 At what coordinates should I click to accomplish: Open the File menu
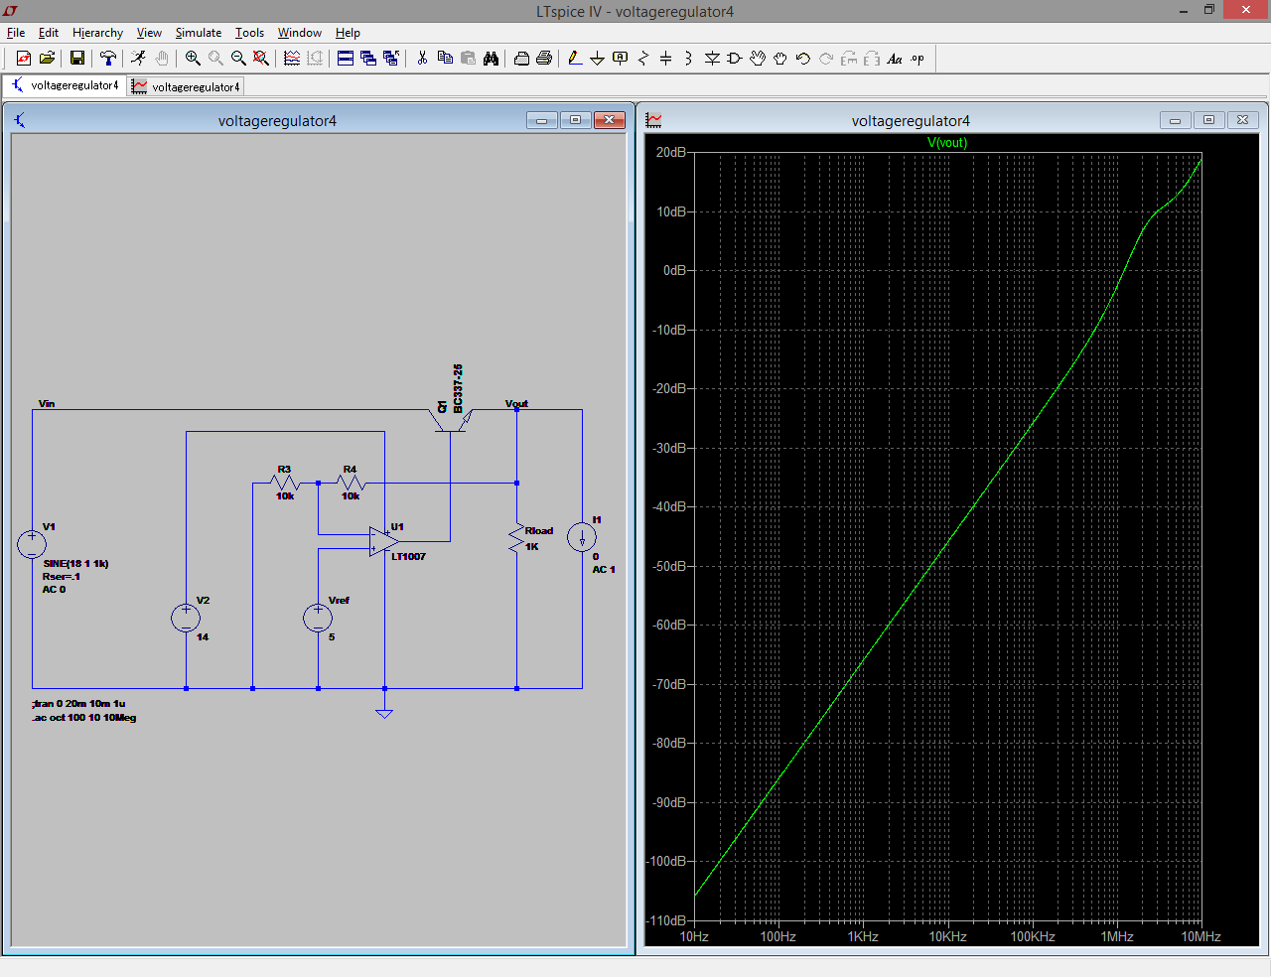(x=16, y=33)
